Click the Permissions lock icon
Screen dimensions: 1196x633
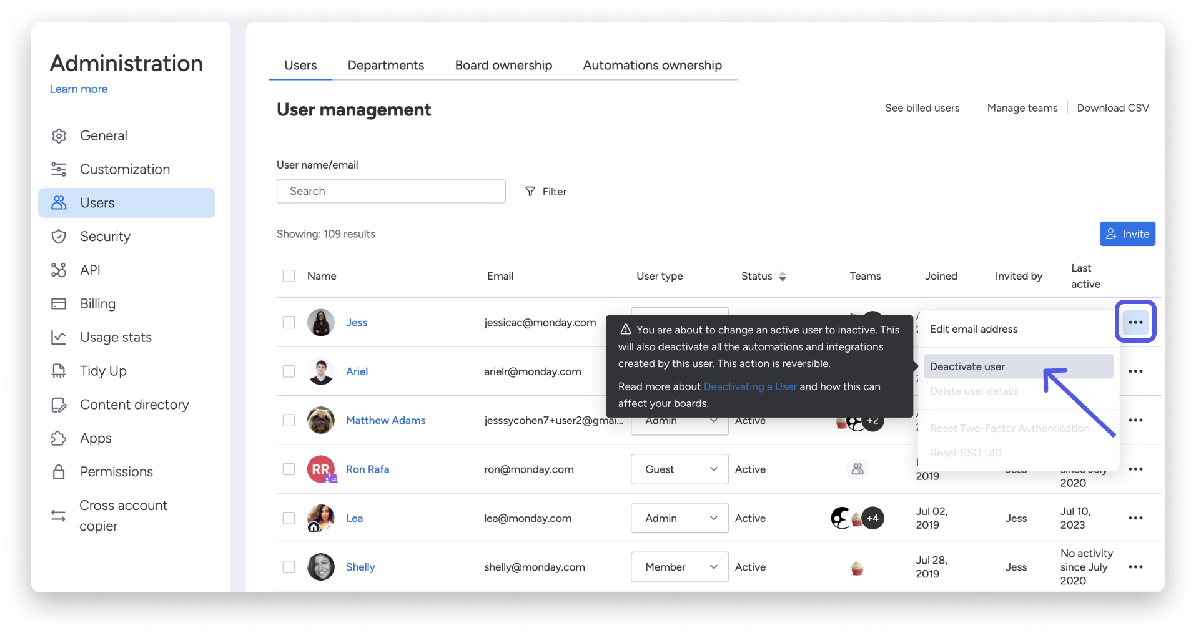click(x=59, y=471)
